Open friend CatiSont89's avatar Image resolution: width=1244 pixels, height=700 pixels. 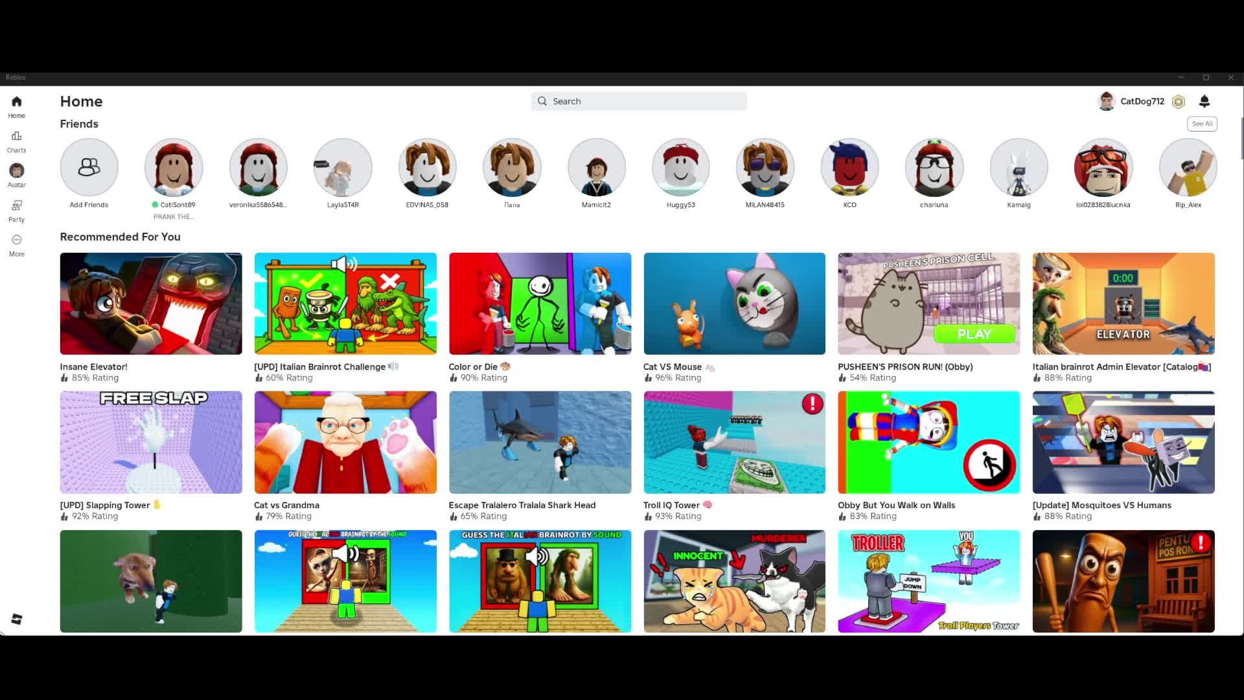coord(174,167)
